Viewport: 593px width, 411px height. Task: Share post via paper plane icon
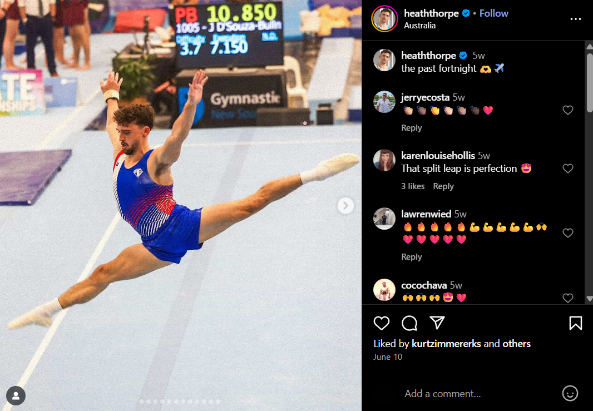[437, 323]
